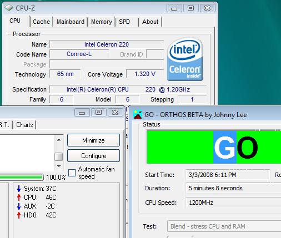Image resolution: width=281 pixels, height=238 pixels.
Task: Click the Stepping value field showing 1
Action: (x=192, y=99)
